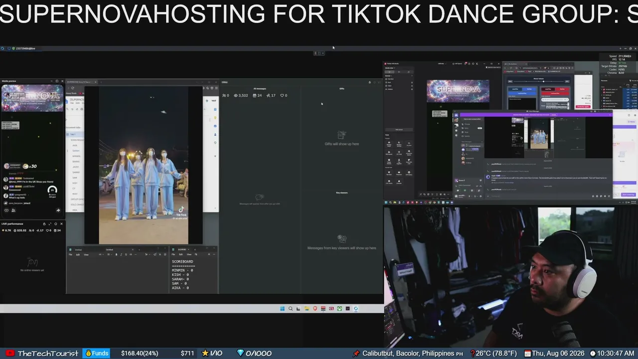Jump to JASSY heading in Docs outline
Screen dimensions: 638x359
pos(75,167)
